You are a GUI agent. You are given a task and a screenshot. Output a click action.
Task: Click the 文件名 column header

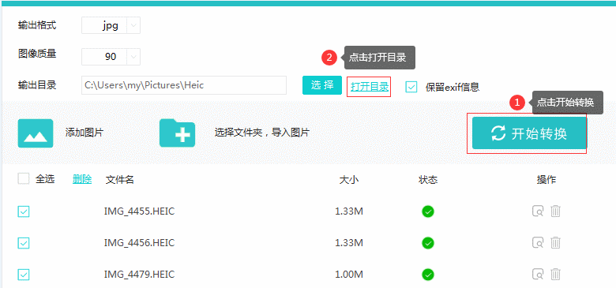120,180
